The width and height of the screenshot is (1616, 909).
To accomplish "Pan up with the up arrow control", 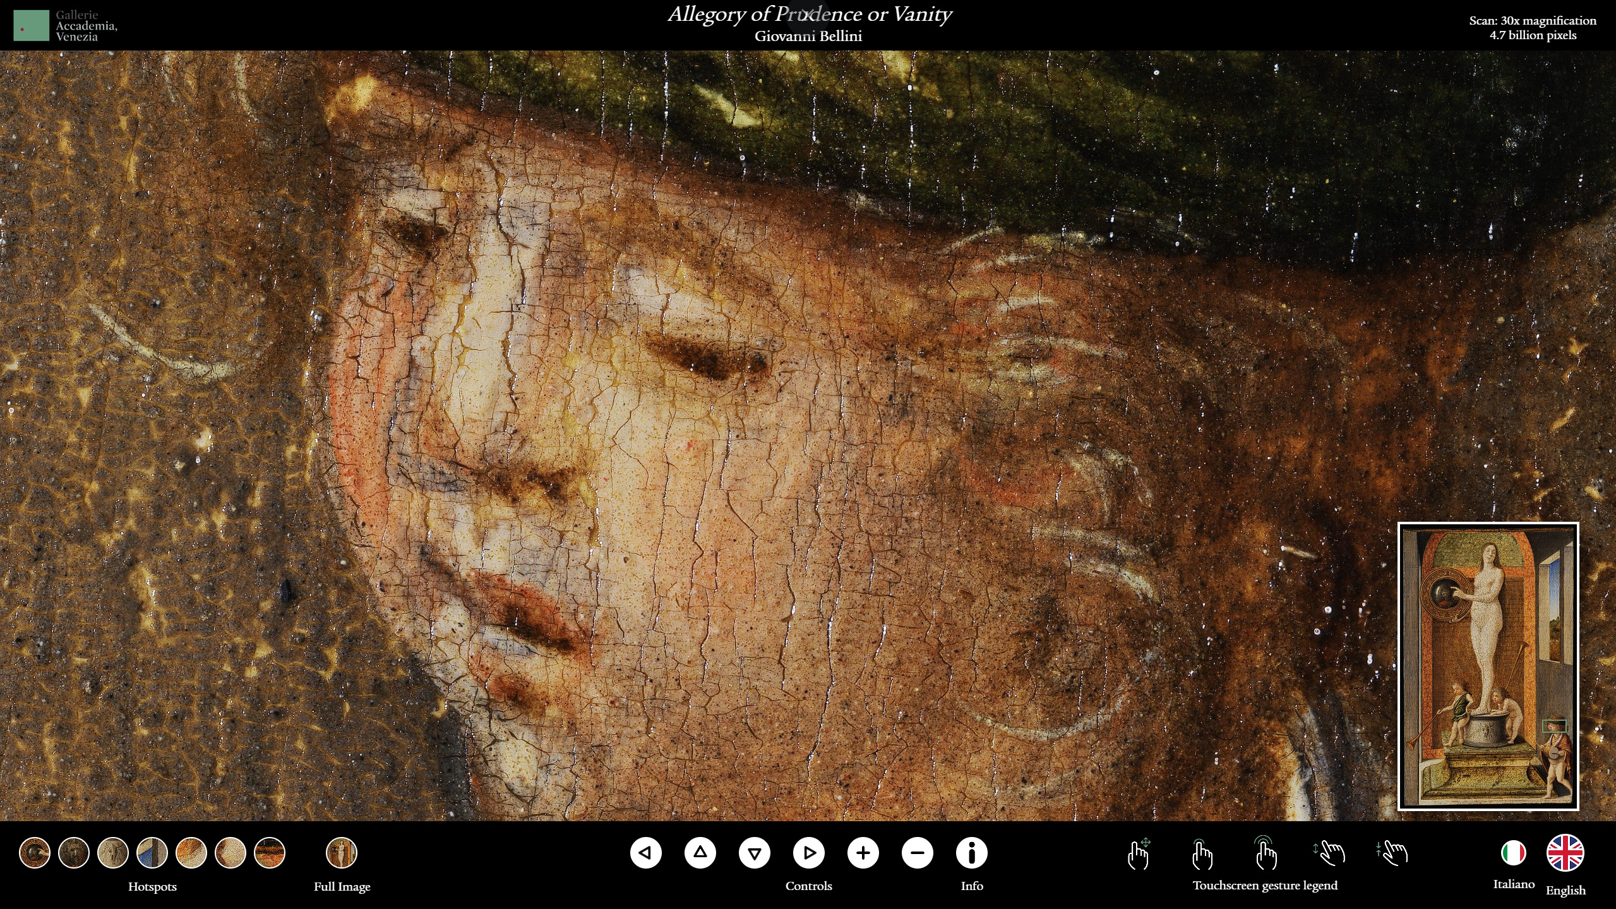I will pyautogui.click(x=700, y=853).
